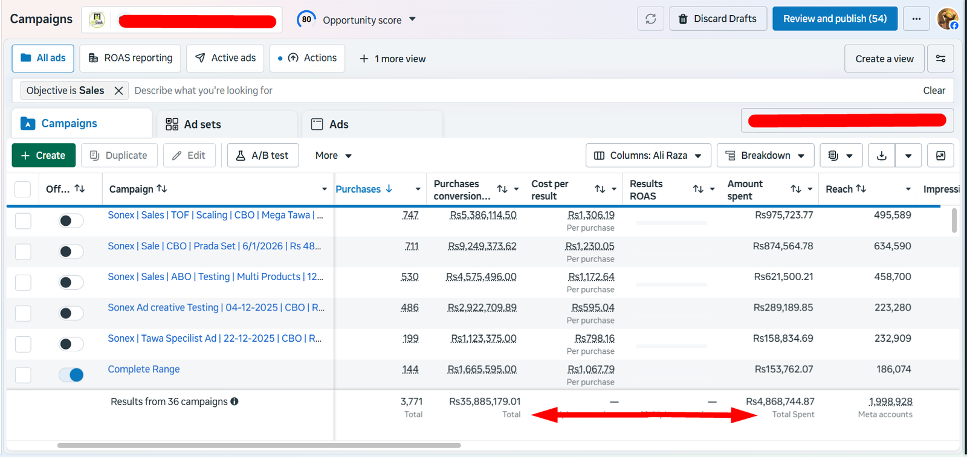Open the three-dots more options menu
The height and width of the screenshot is (457, 967).
coord(916,19)
